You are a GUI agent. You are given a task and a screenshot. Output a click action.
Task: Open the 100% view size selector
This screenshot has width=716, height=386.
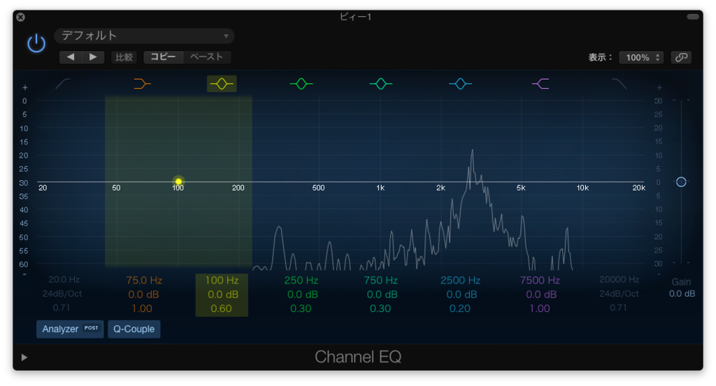click(642, 57)
